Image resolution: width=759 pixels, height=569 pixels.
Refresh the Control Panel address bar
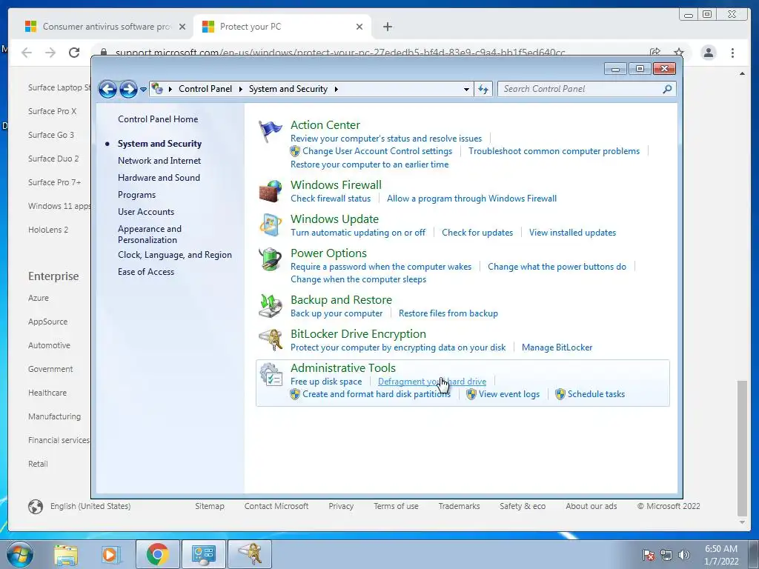(483, 89)
